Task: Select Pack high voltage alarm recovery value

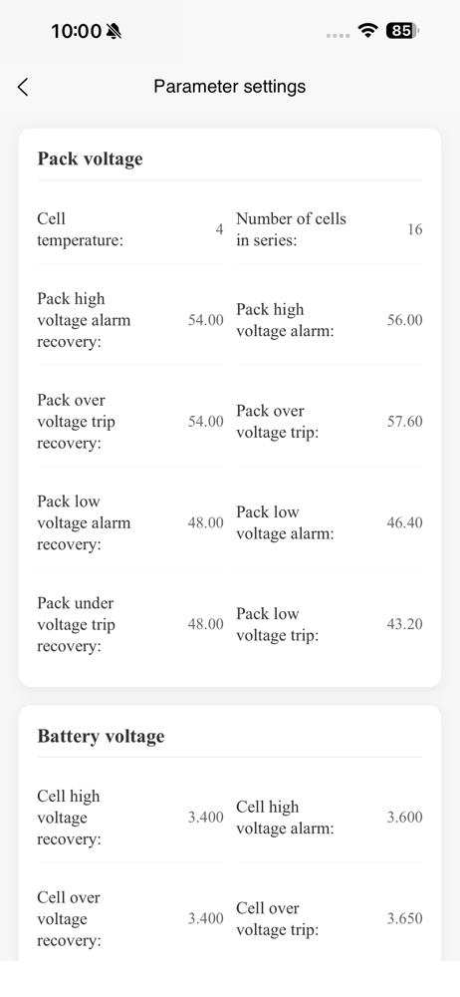Action: tap(206, 320)
